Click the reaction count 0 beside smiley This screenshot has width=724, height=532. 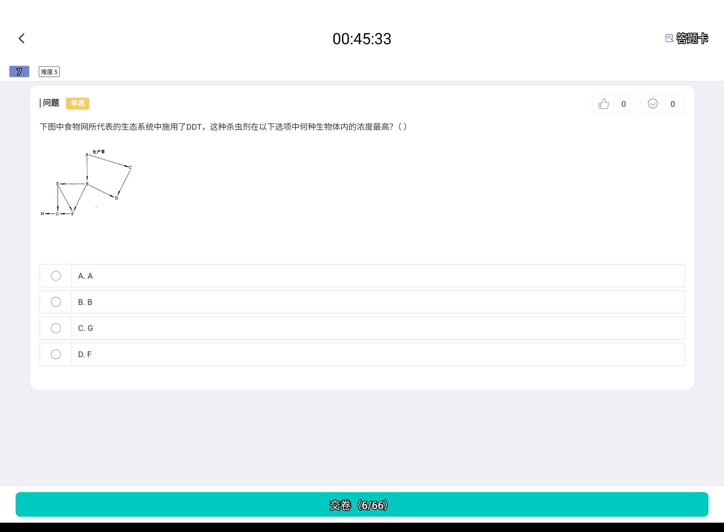tap(673, 104)
